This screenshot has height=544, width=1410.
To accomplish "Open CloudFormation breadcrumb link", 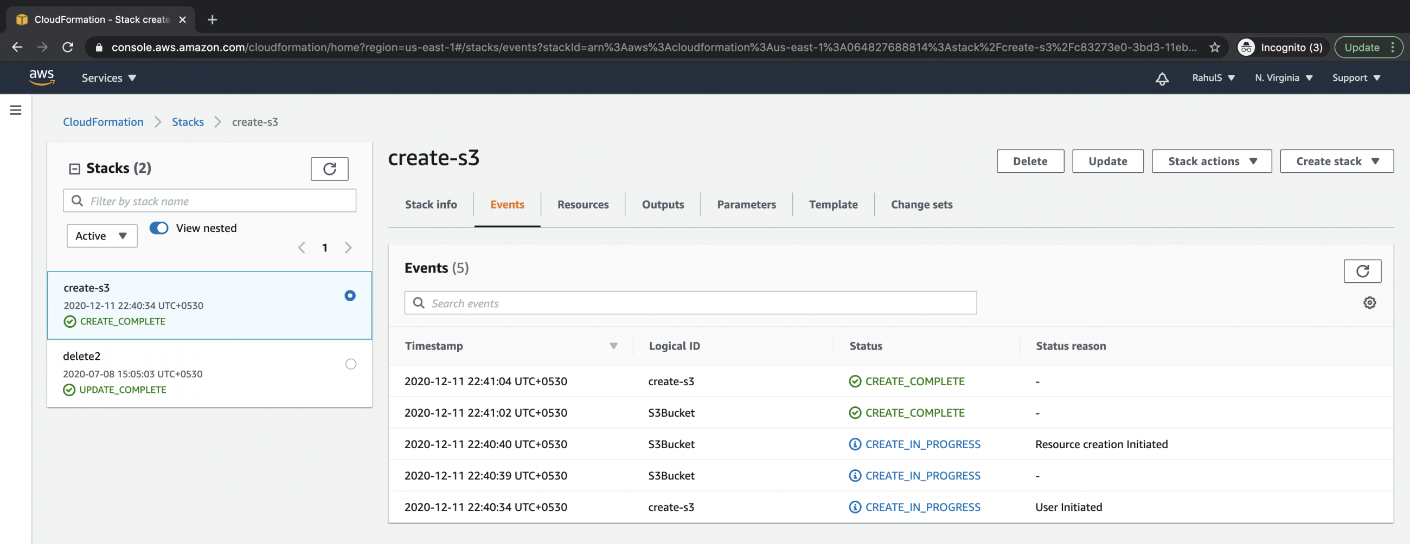I will pos(103,122).
